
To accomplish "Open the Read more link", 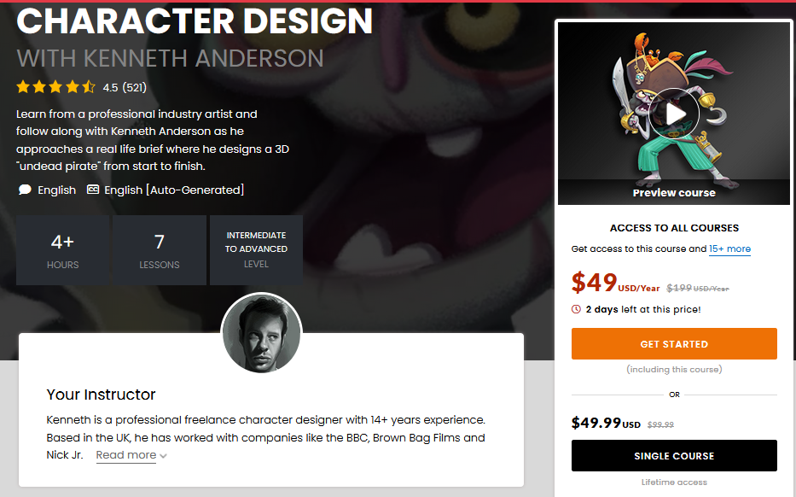I will [x=125, y=455].
